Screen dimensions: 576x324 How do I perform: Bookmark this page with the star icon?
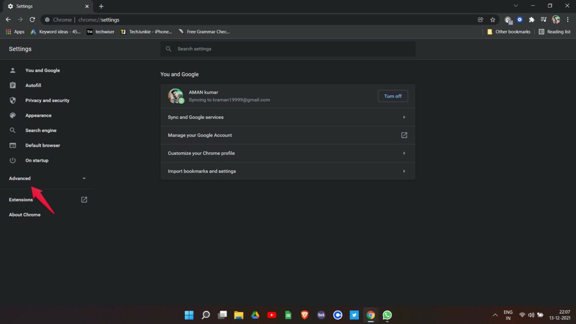point(493,20)
